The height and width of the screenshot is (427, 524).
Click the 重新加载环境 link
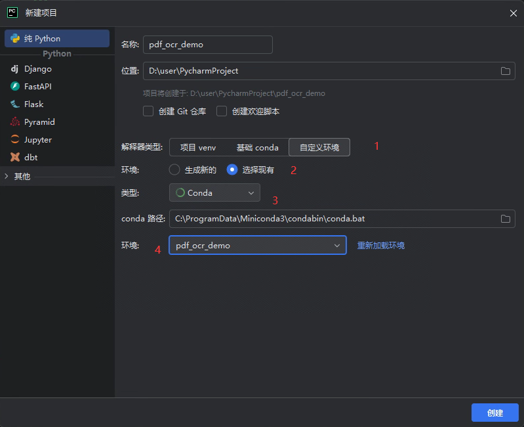click(x=380, y=245)
